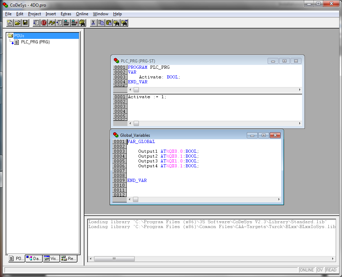Click the 'Activate := 1;' code line

pos(147,97)
